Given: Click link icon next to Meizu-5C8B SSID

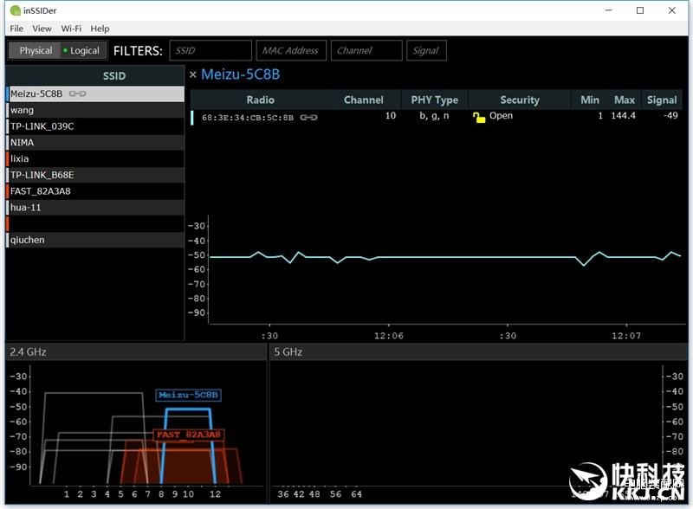Looking at the screenshot, I should pyautogui.click(x=77, y=93).
